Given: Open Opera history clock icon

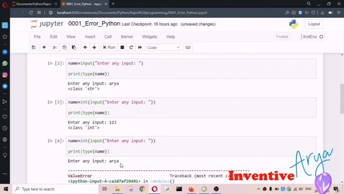Looking at the screenshot, I should [5, 128].
